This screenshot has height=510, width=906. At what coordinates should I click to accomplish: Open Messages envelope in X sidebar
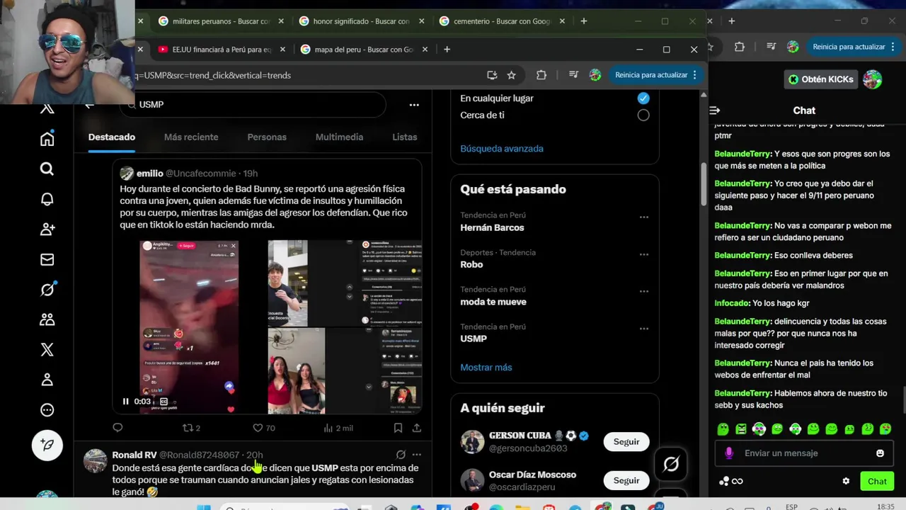(47, 259)
